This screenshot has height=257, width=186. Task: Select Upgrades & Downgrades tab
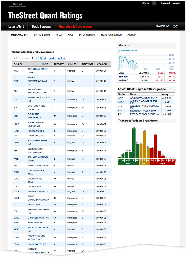[x=76, y=27]
